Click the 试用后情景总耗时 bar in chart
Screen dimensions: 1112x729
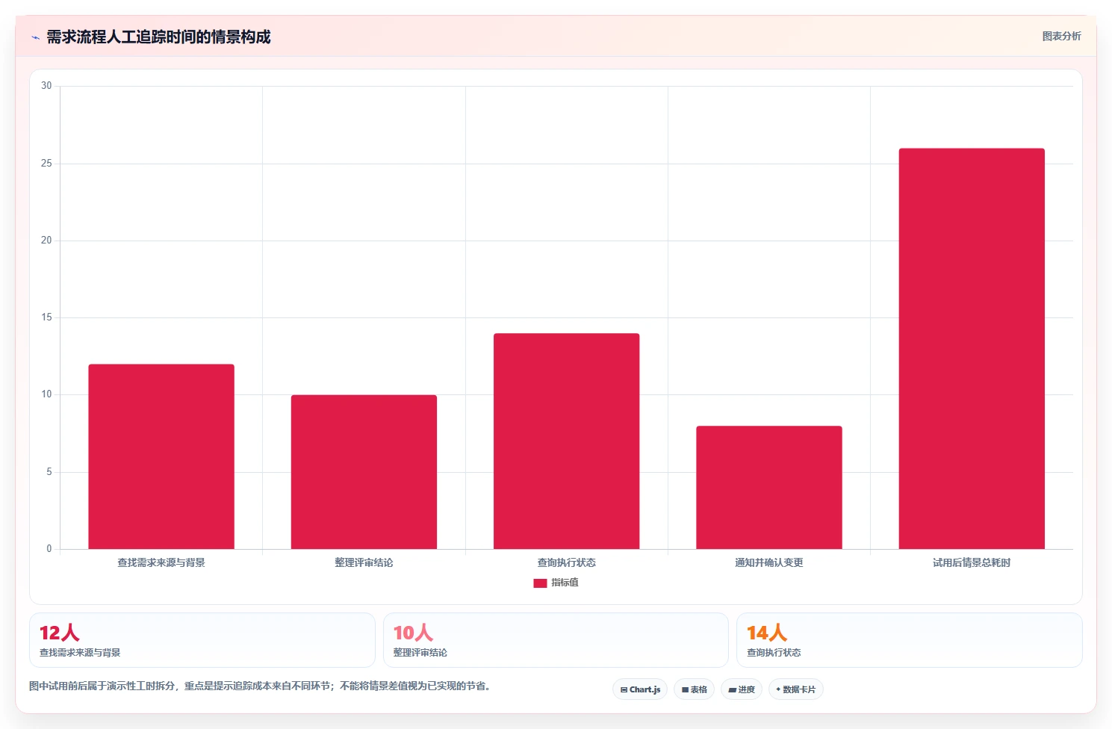pos(972,349)
